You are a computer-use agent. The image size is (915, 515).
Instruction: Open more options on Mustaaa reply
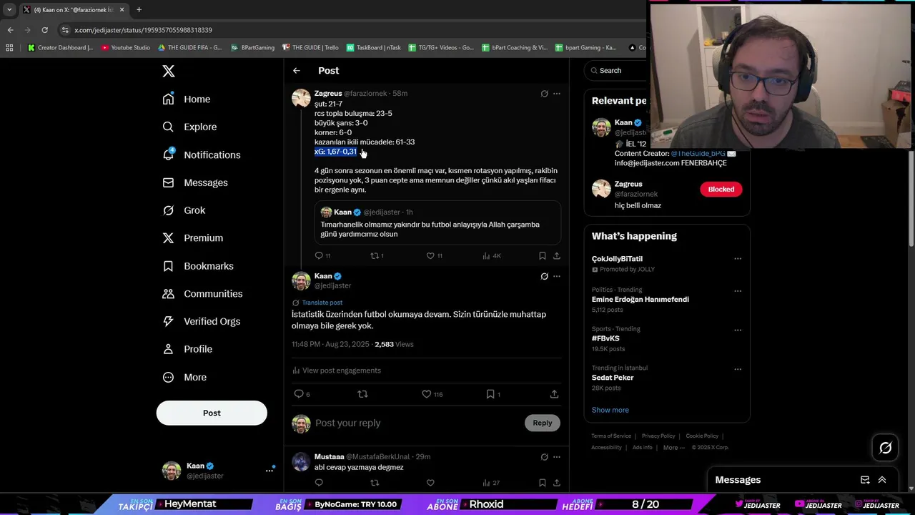click(x=557, y=457)
